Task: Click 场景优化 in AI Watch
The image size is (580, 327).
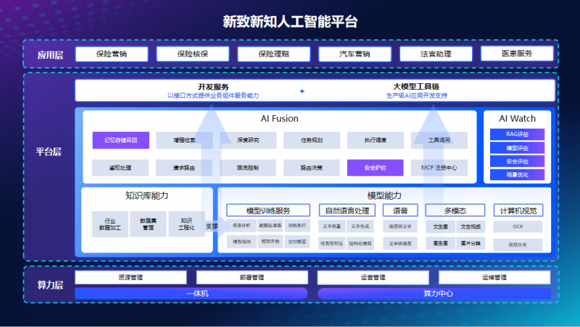Action: point(517,174)
